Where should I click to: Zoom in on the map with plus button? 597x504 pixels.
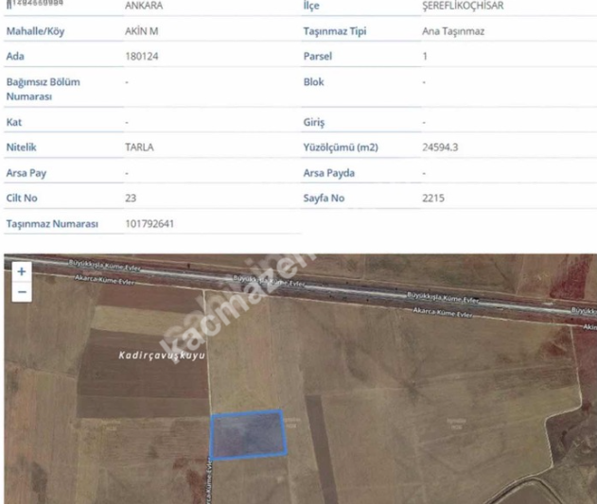coord(22,271)
